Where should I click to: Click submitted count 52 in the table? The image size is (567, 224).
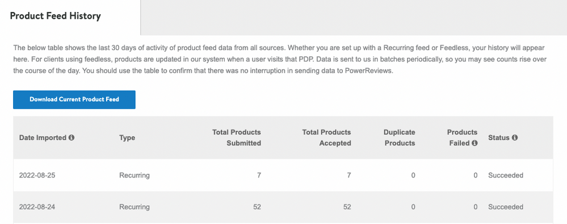tap(257, 208)
